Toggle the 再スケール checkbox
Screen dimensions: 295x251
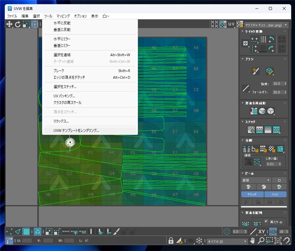(267, 221)
